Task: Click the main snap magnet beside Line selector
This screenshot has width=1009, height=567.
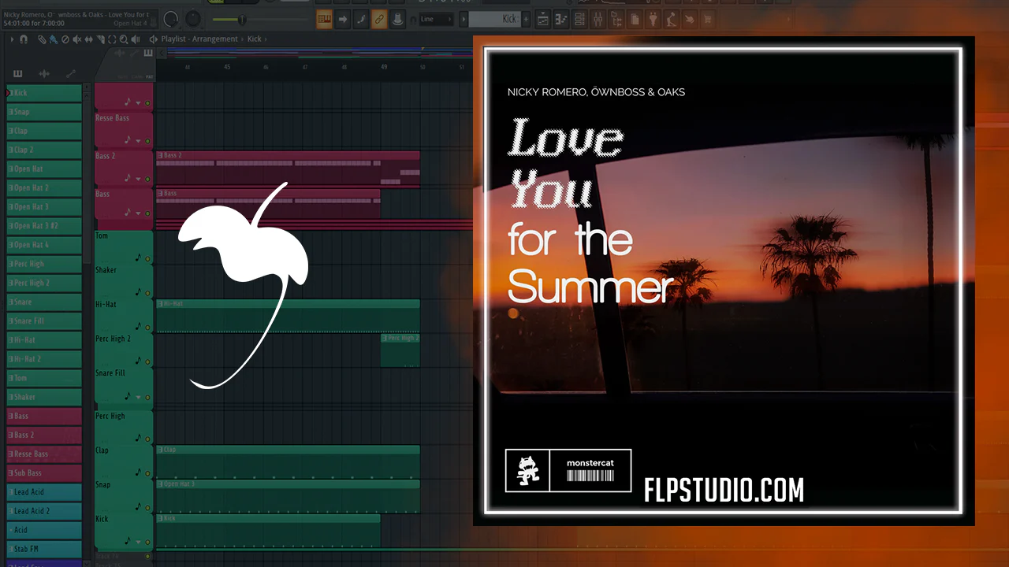Action: 413,19
